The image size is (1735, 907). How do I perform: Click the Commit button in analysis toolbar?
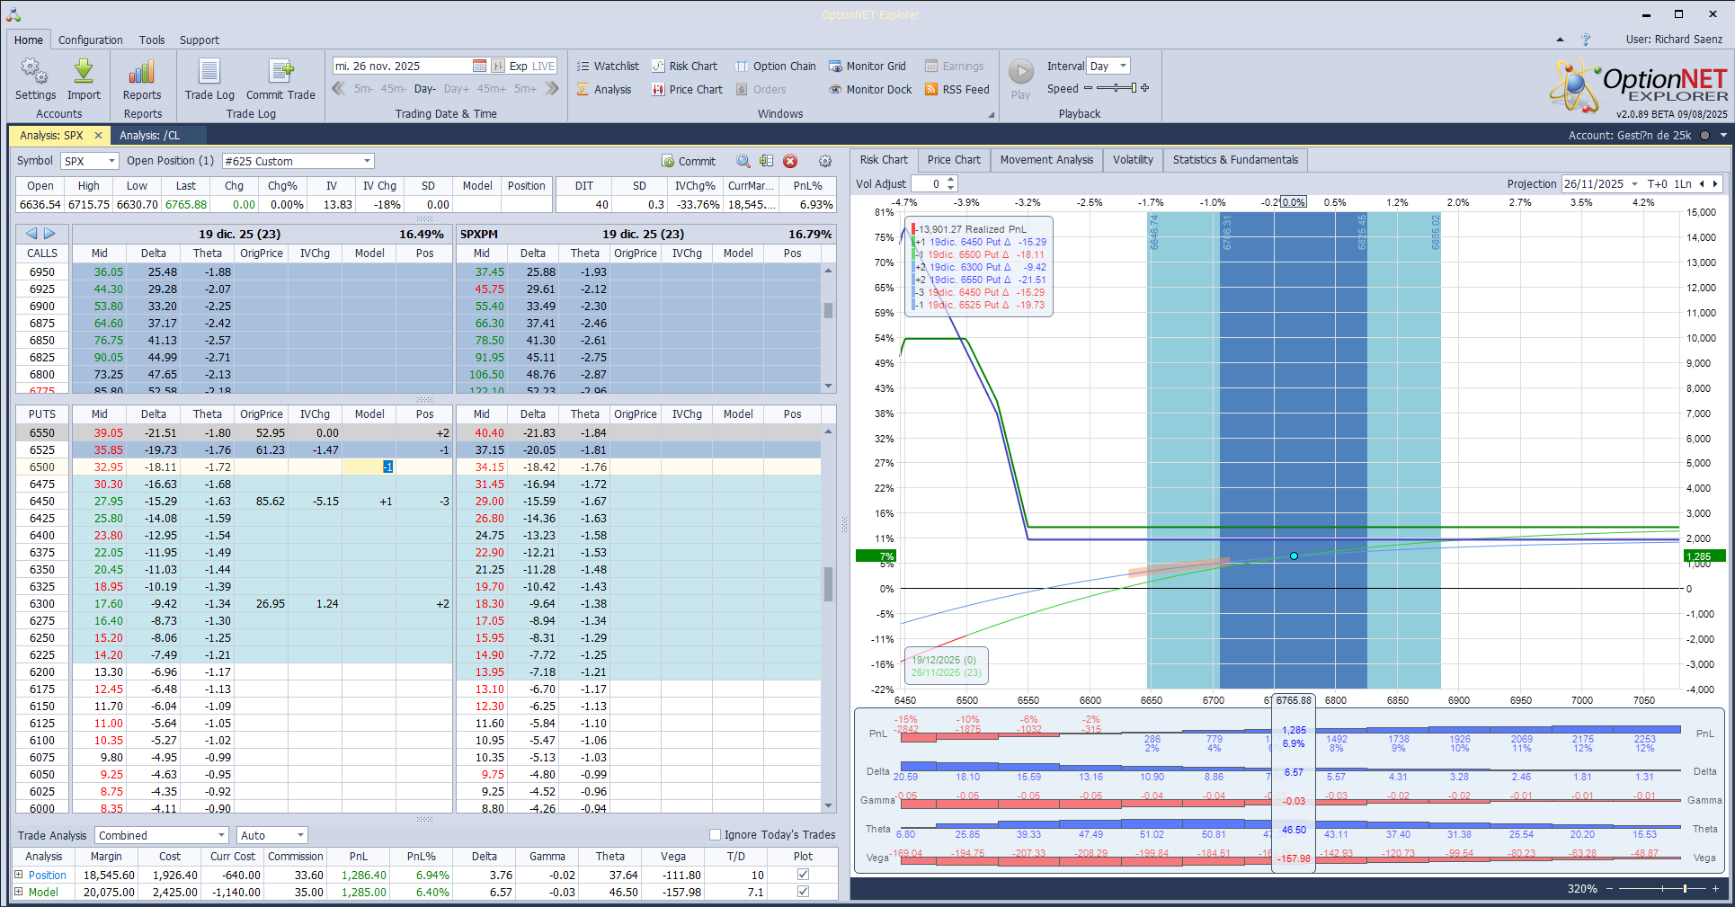tap(690, 161)
